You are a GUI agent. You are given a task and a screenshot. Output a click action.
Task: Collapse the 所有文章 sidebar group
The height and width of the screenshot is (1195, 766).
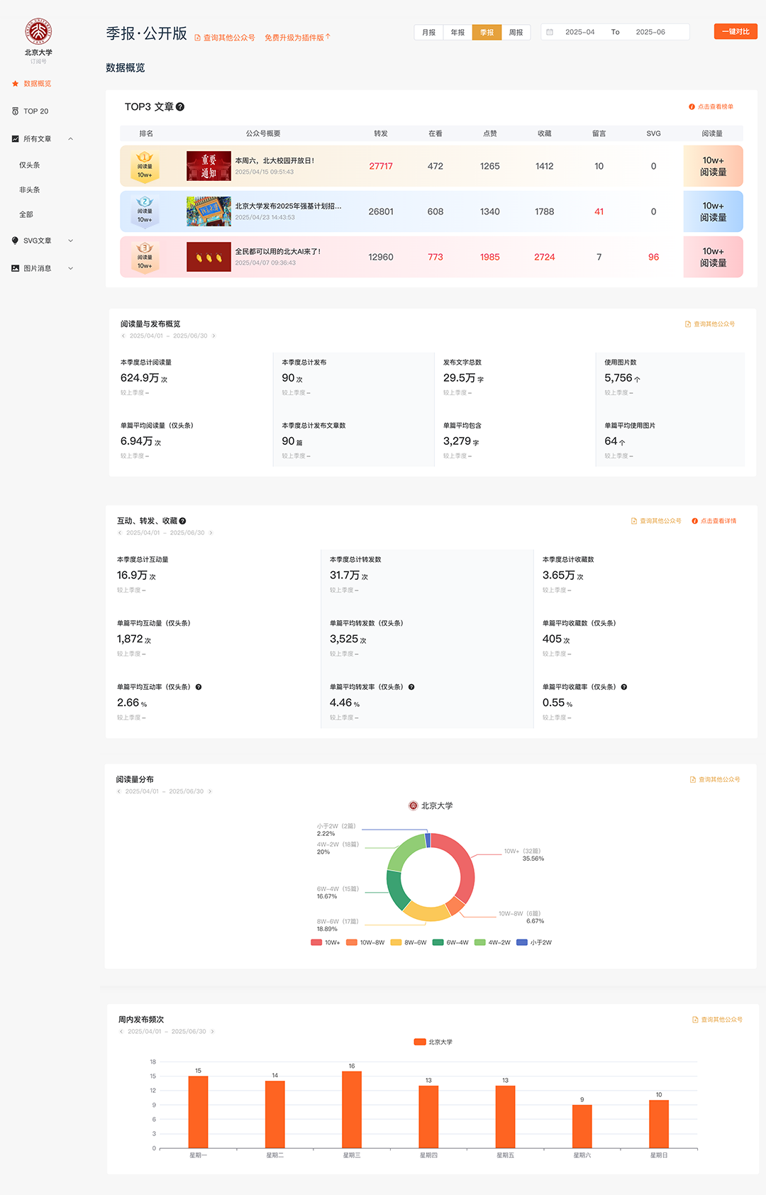pos(70,139)
